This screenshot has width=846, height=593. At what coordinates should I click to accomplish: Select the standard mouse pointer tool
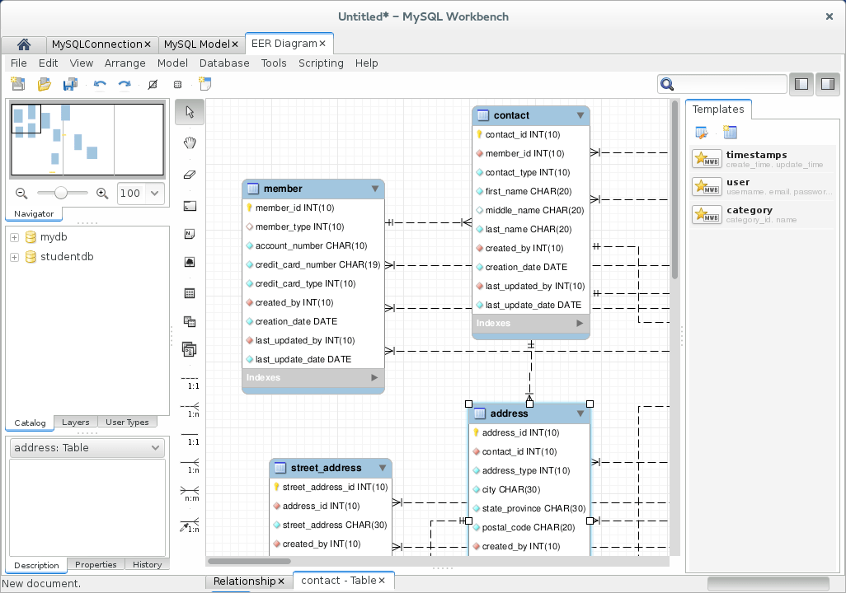(x=190, y=111)
